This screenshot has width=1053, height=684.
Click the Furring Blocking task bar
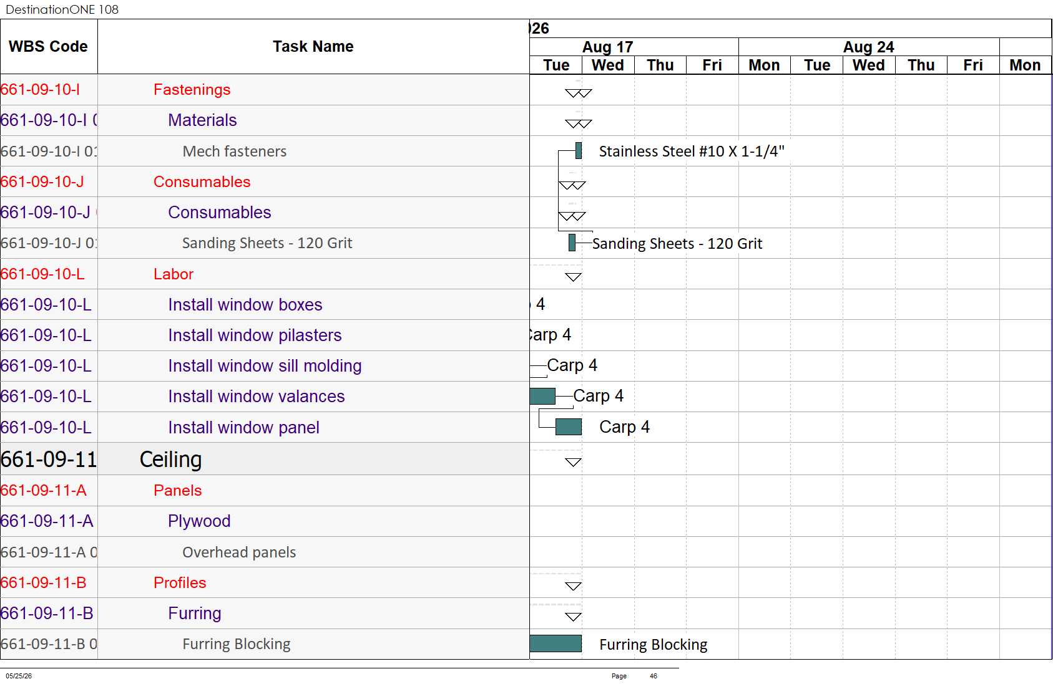[556, 644]
